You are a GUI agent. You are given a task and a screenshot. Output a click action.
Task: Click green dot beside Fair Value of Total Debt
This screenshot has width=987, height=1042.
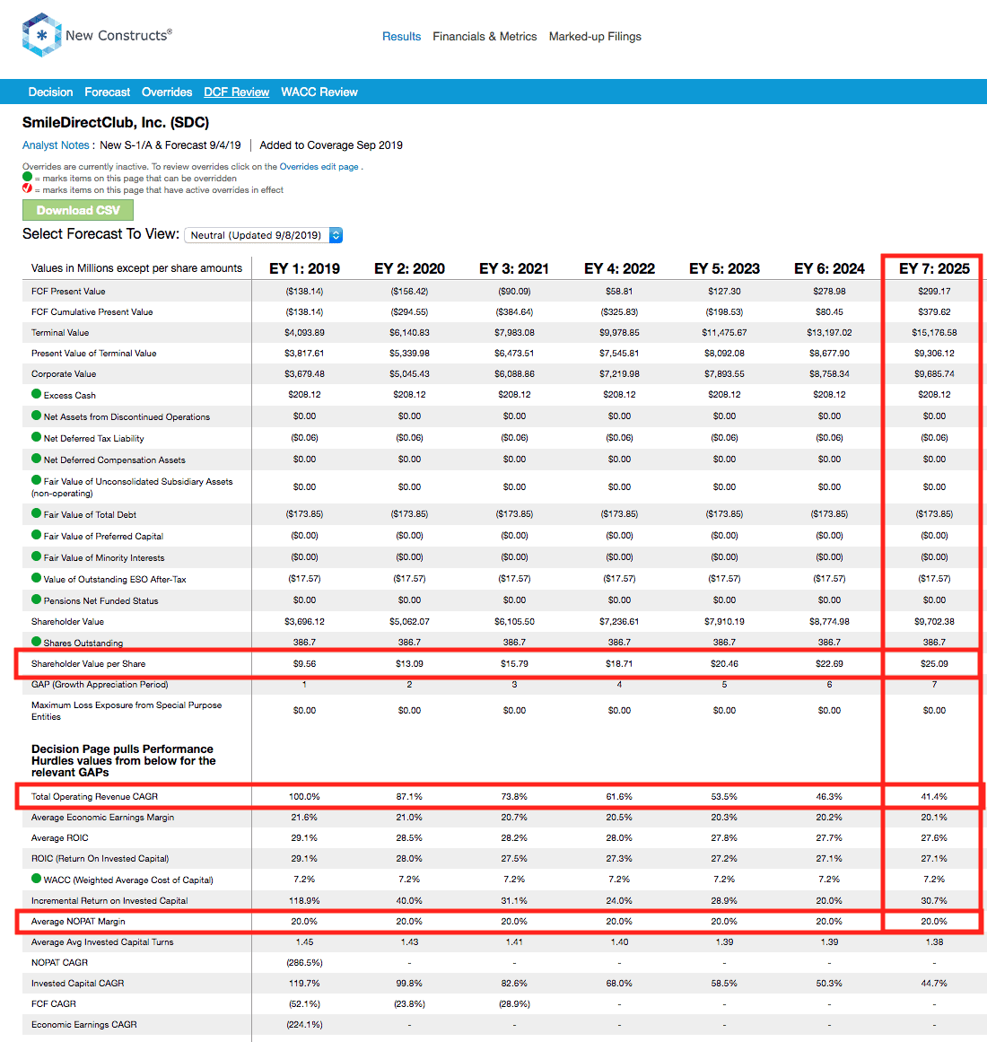click(37, 513)
